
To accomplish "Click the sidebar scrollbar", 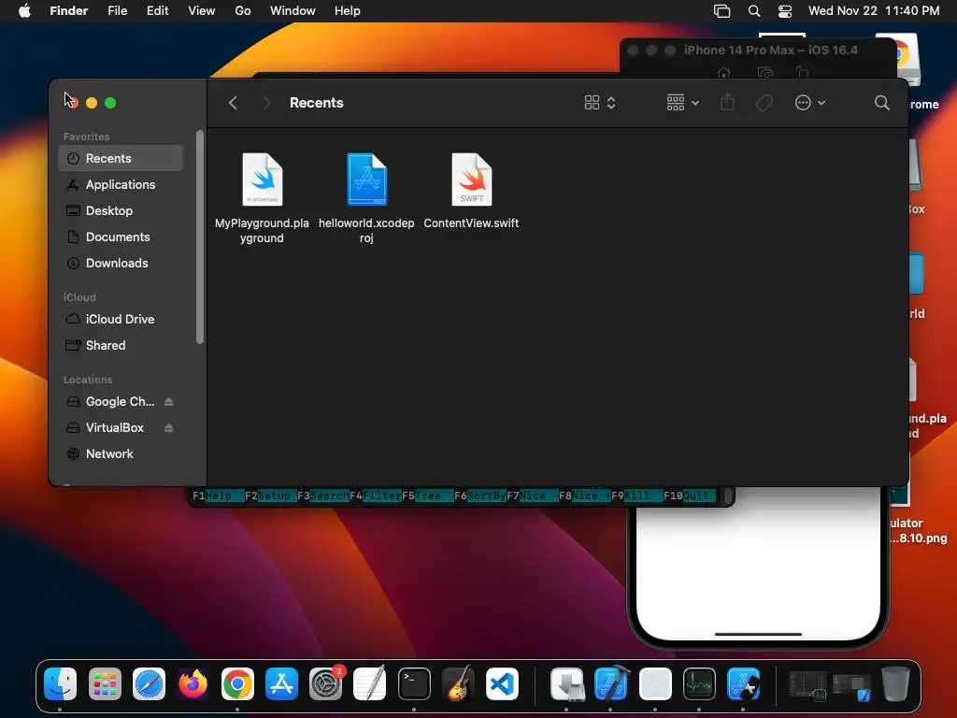I will coord(200,237).
